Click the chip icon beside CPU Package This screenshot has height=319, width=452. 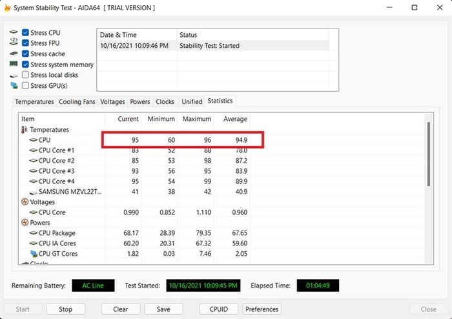coord(34,233)
